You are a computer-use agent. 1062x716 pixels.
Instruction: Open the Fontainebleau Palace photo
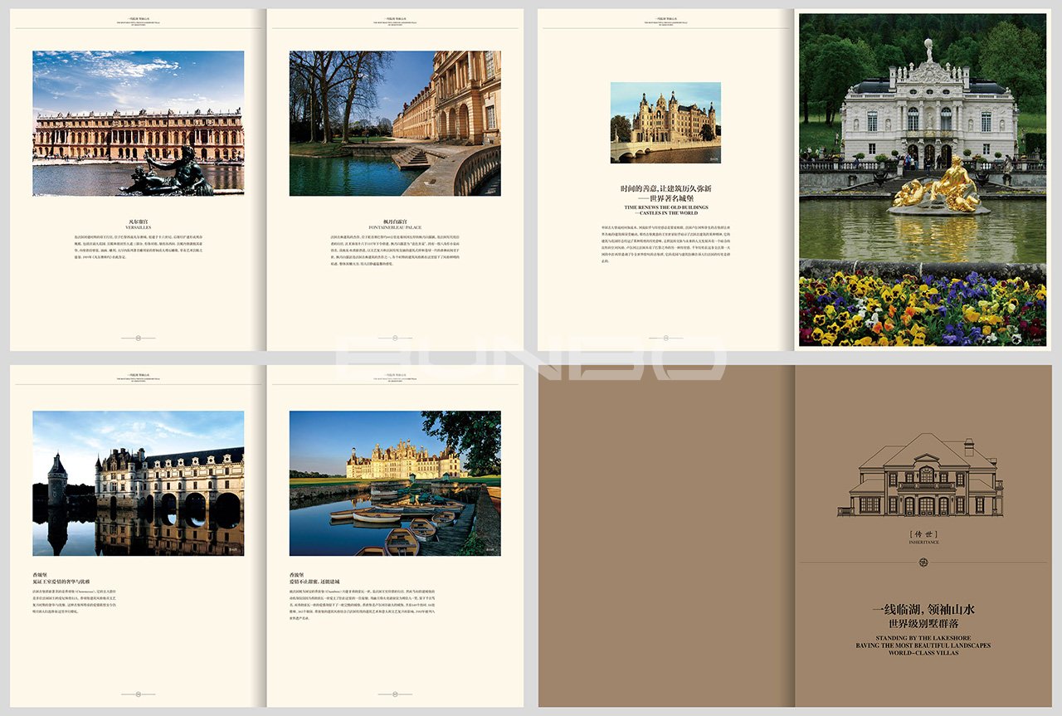coord(395,123)
